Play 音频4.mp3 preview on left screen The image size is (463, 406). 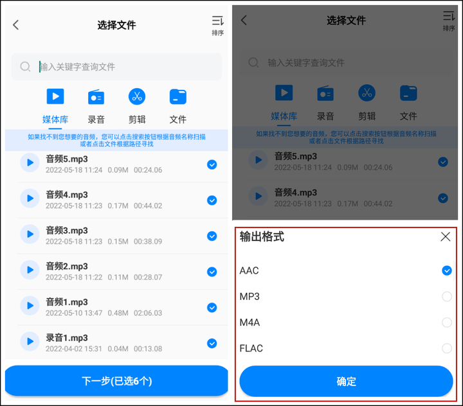click(30, 199)
